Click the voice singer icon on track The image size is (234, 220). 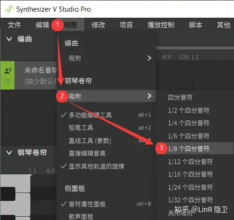tap(7, 71)
